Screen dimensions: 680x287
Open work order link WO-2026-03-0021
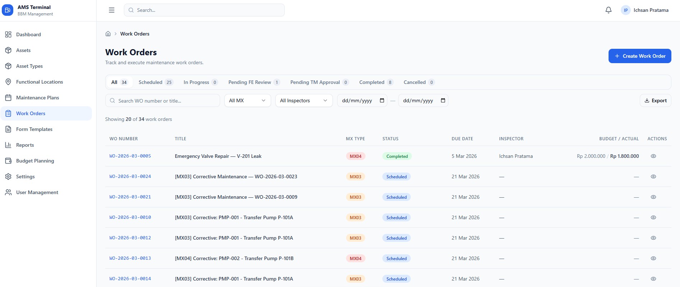(130, 197)
